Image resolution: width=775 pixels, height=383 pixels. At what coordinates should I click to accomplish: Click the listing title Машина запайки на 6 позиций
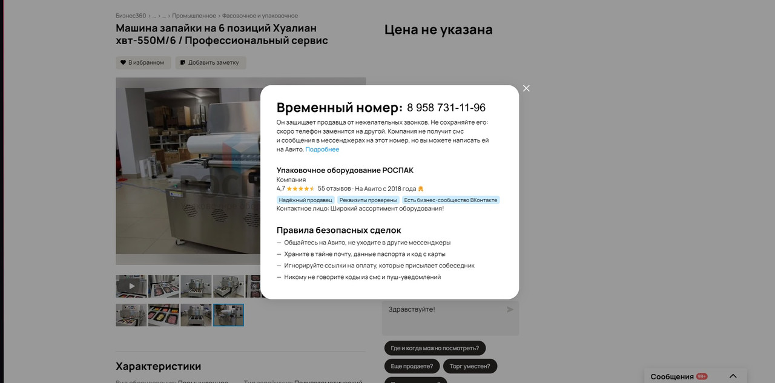222,34
